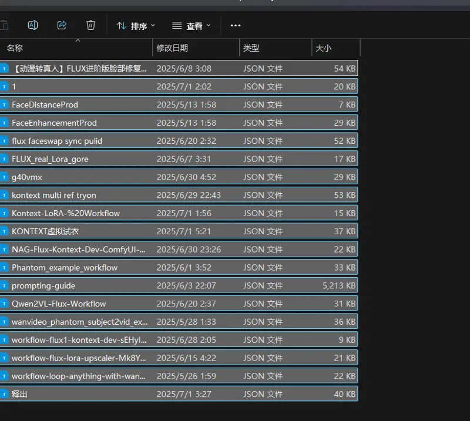Select the flux faceswap sync pulid file name
This screenshot has height=421, width=470.
(57, 141)
